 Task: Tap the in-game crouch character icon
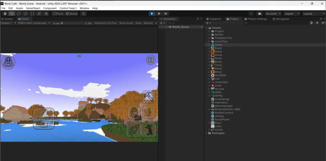(149, 112)
